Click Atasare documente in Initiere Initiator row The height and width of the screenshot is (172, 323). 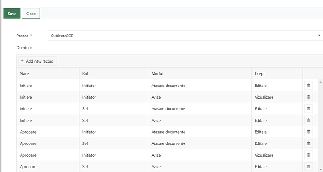[x=168, y=86]
